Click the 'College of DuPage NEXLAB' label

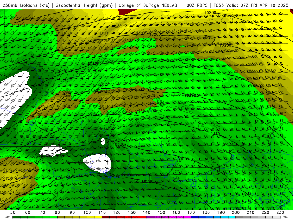click(x=148, y=5)
